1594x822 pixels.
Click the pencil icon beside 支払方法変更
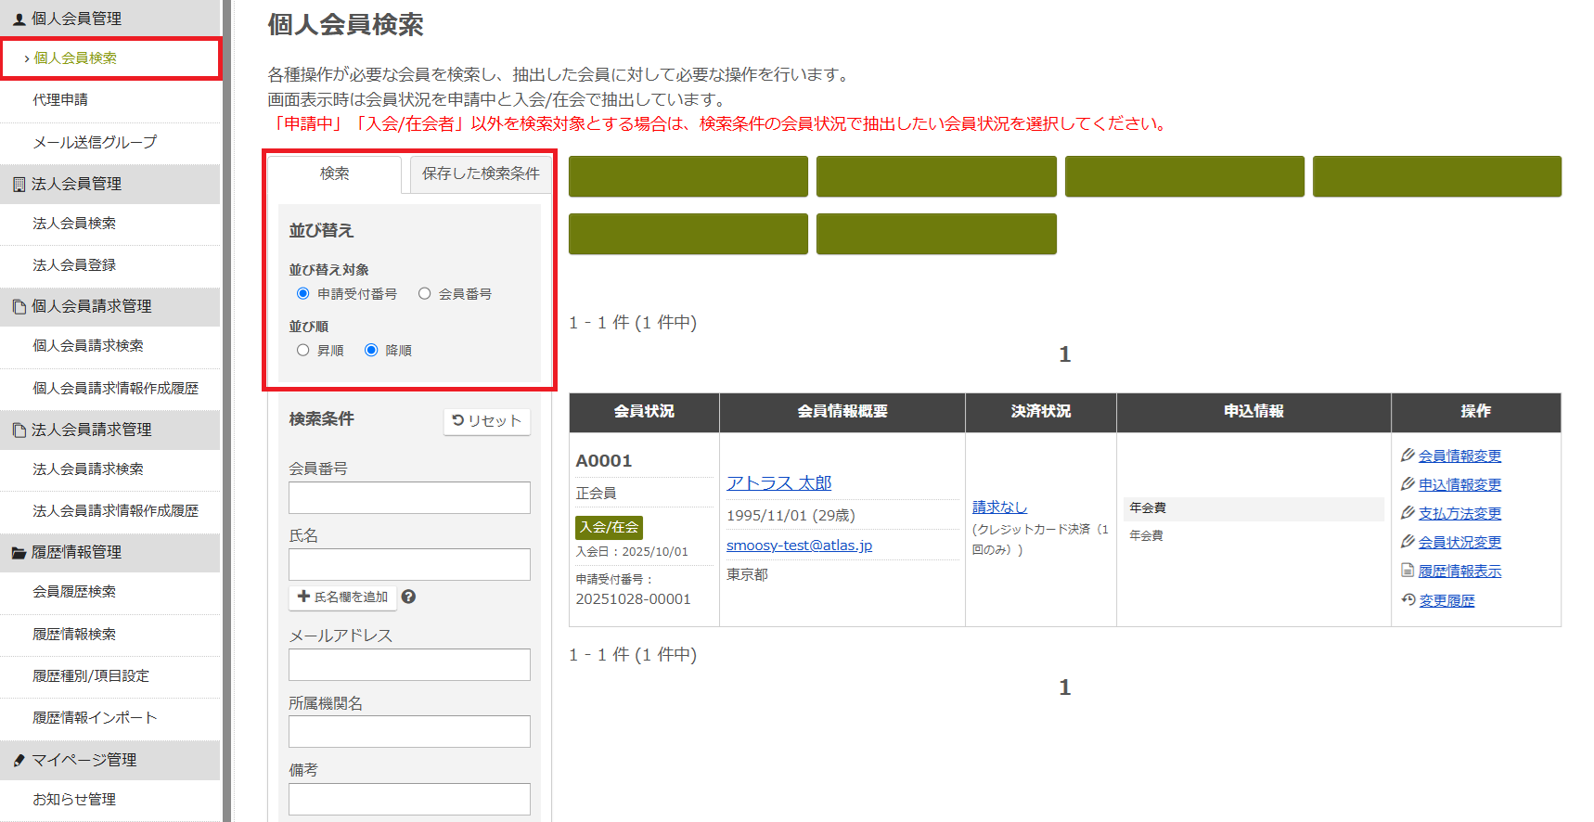tap(1408, 513)
